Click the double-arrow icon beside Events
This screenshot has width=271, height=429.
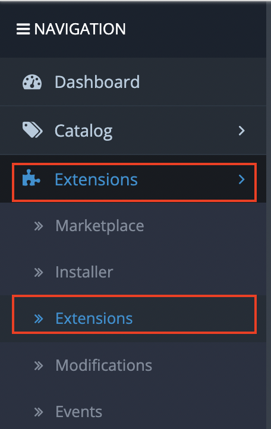click(x=39, y=412)
